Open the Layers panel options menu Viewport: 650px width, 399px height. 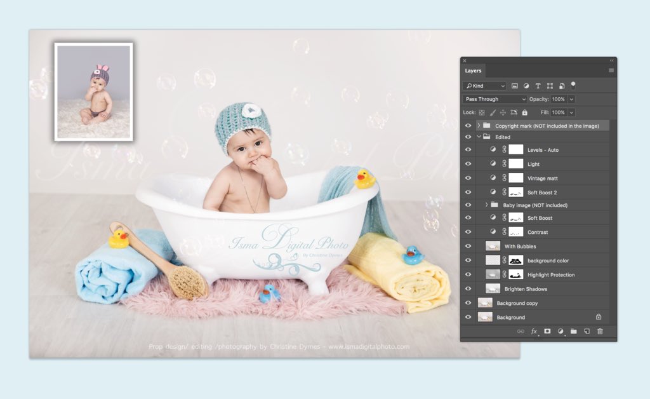tap(611, 71)
